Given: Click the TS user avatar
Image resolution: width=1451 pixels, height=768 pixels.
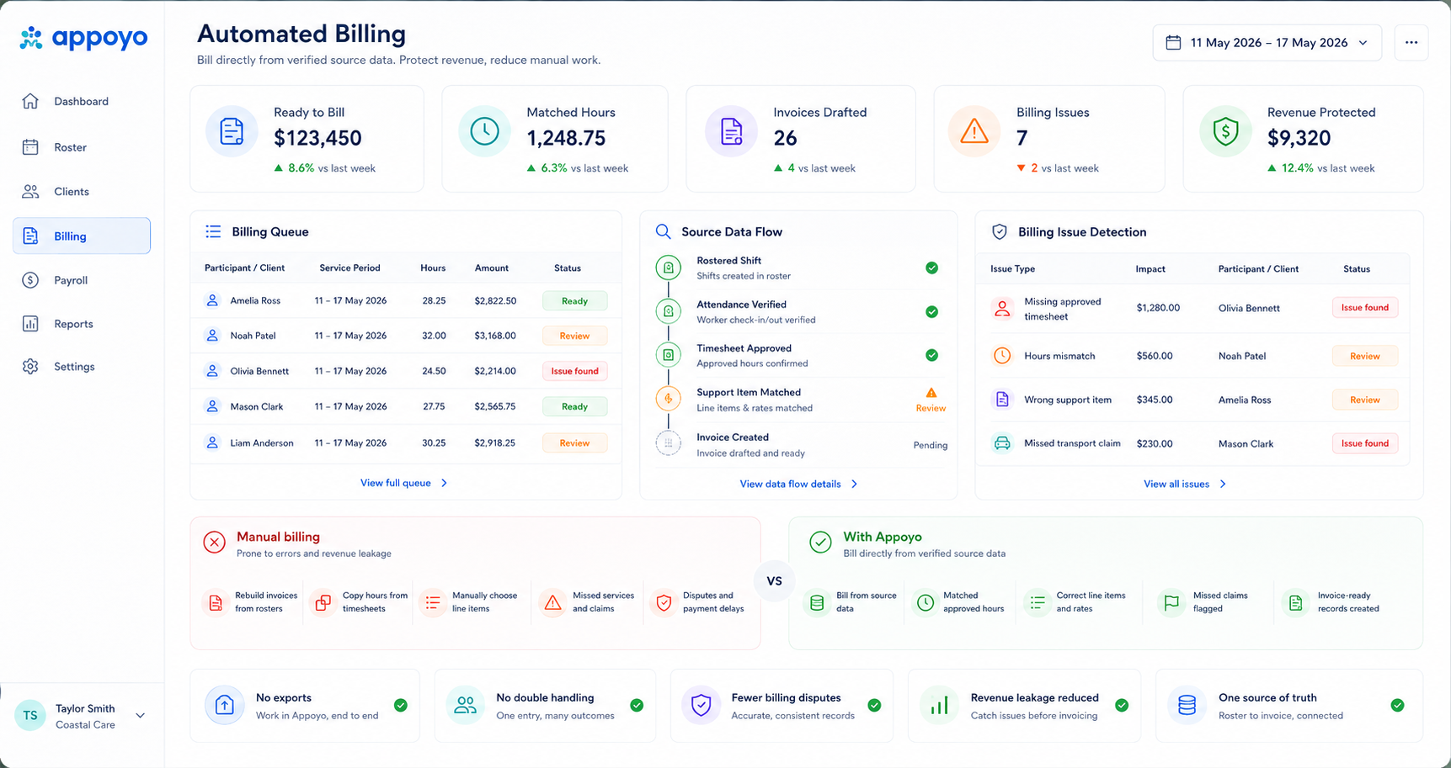Looking at the screenshot, I should click(30, 716).
